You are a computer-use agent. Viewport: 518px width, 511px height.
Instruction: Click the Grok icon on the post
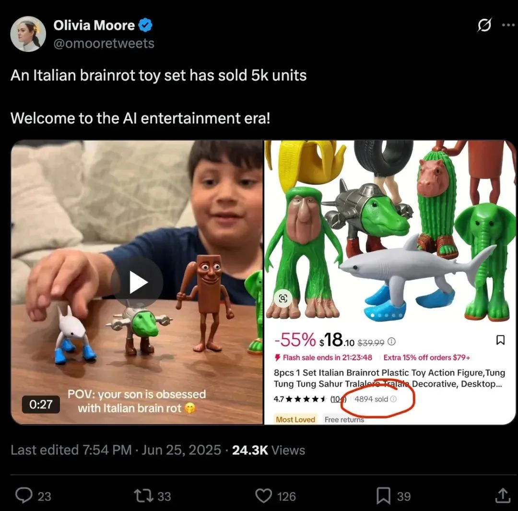[x=484, y=25]
